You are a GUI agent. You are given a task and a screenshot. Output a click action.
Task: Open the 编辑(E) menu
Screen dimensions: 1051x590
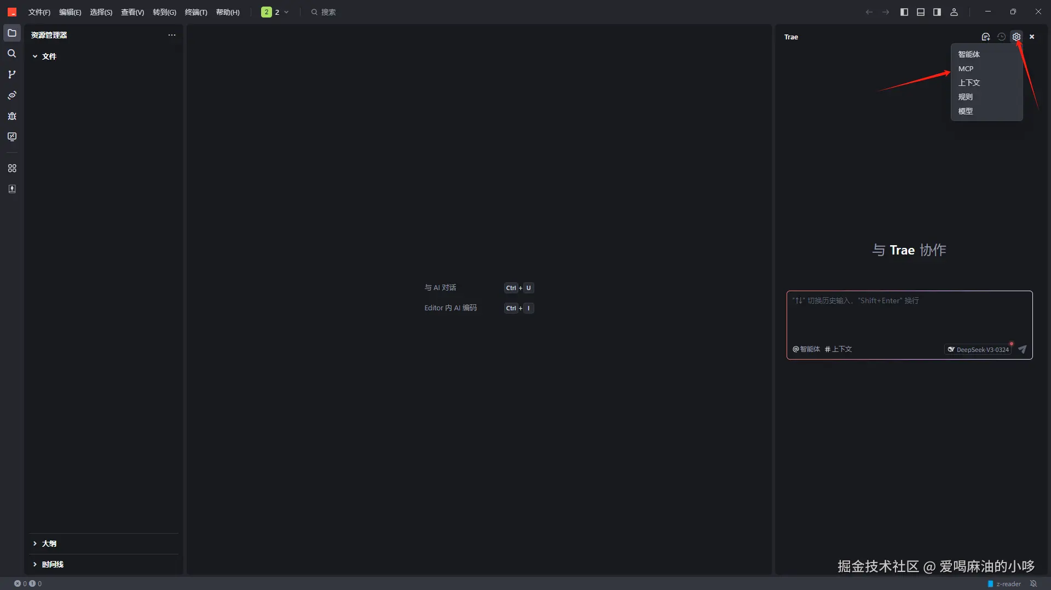70,12
